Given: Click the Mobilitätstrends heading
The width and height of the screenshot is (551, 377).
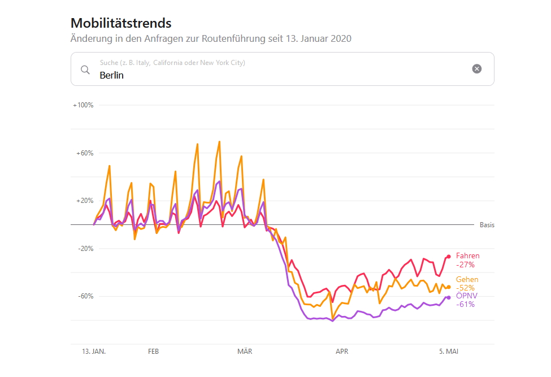Looking at the screenshot, I should pos(121,23).
